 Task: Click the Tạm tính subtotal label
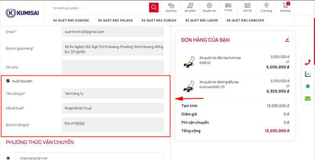coord(189,106)
